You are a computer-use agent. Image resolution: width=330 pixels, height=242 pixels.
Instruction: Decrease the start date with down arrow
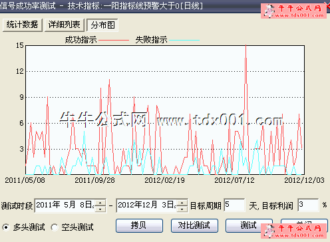click(100, 209)
